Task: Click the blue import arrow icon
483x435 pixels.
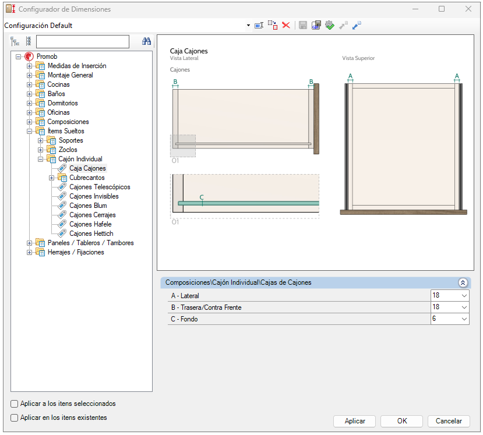Action: pyautogui.click(x=357, y=25)
